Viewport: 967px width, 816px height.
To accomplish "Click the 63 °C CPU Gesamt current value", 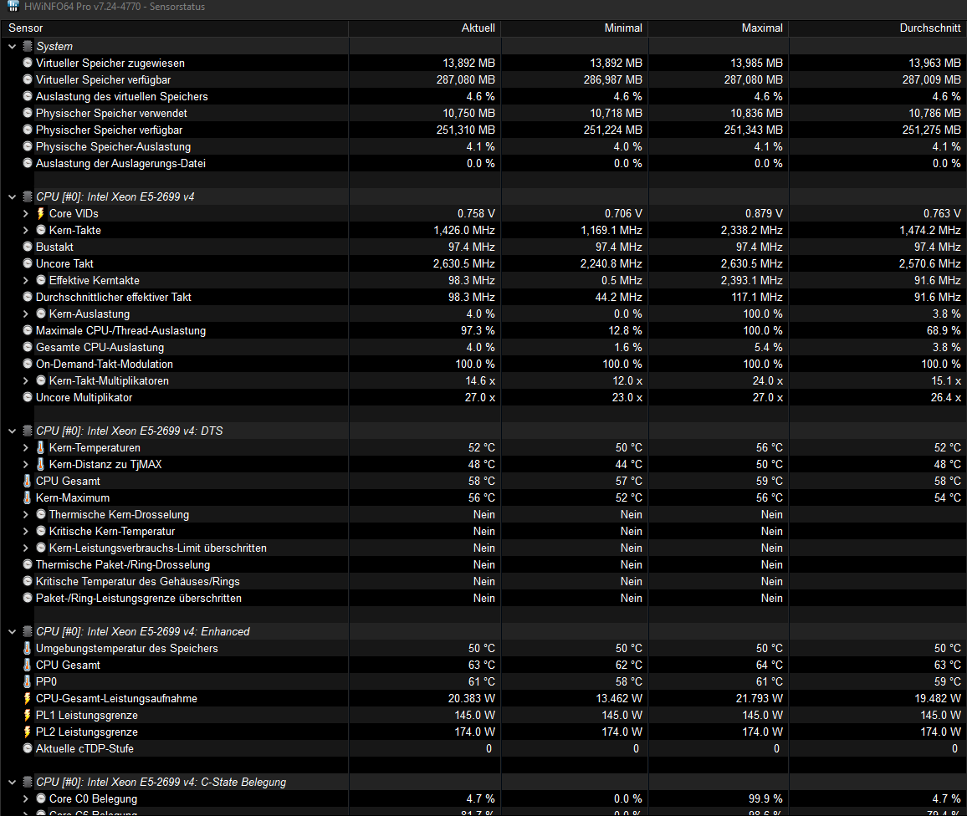I will pyautogui.click(x=482, y=665).
